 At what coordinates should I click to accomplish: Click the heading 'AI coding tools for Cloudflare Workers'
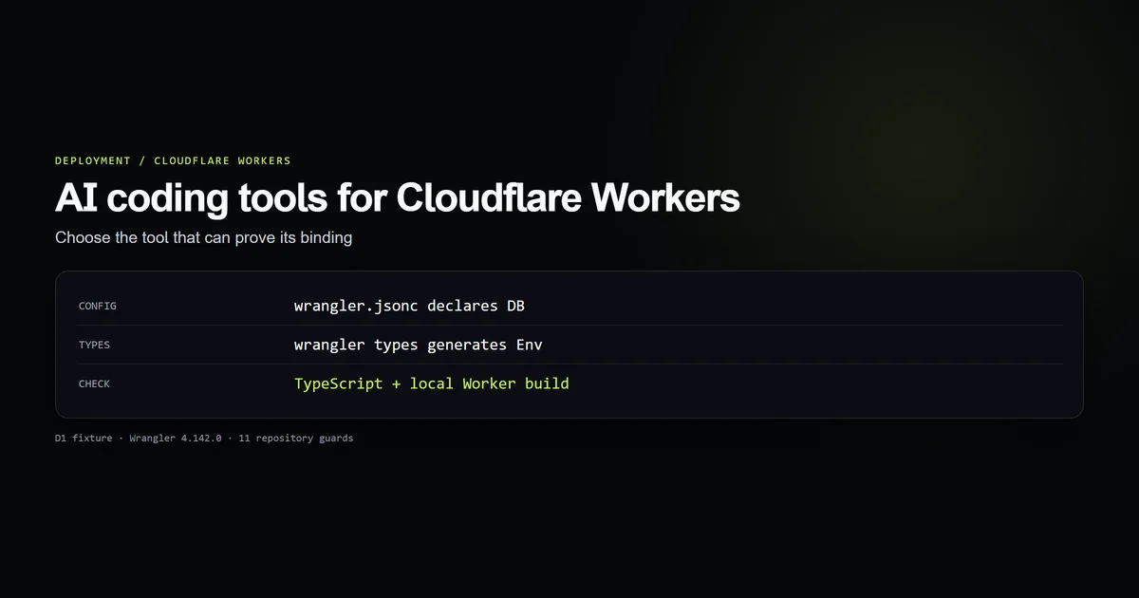coord(398,197)
